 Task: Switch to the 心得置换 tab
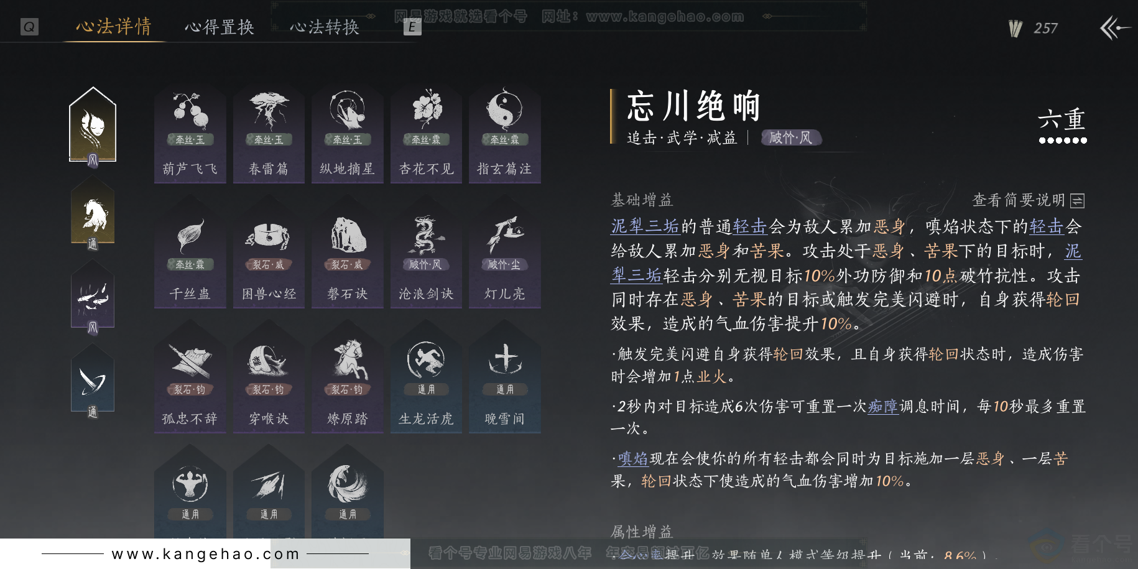[219, 27]
